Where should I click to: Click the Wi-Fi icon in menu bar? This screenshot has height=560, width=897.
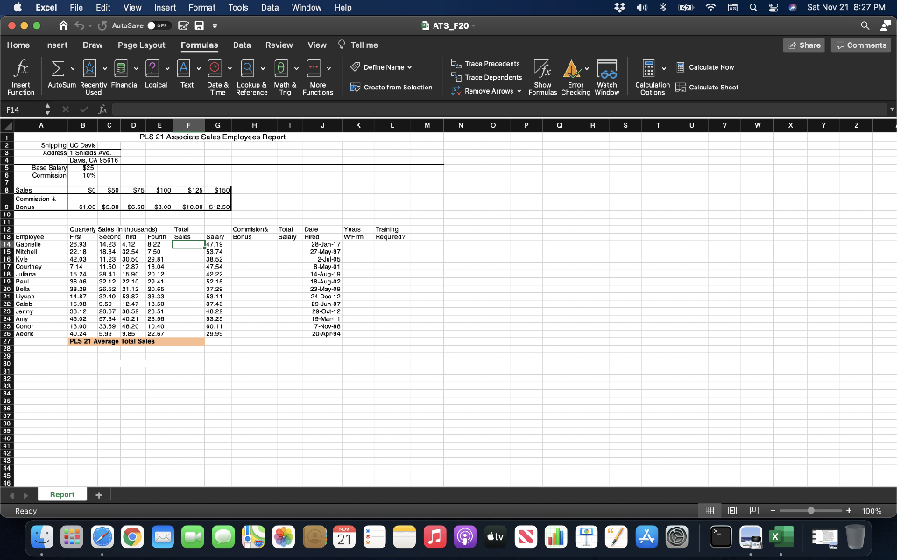pos(710,7)
